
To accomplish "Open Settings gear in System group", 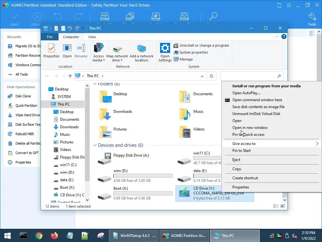I will [x=165, y=52].
